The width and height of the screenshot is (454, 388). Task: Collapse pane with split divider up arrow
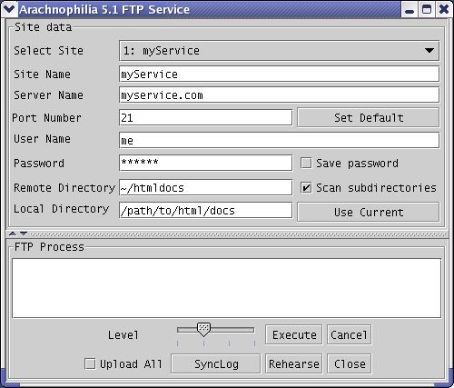tap(13, 234)
